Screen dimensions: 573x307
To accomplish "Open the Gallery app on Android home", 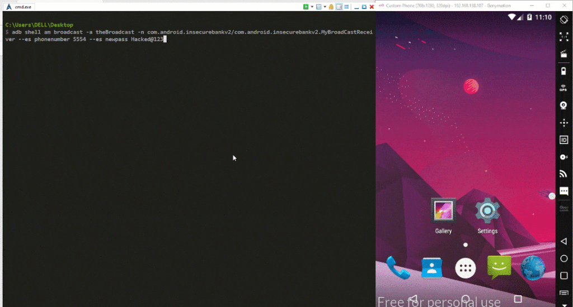I will [443, 210].
